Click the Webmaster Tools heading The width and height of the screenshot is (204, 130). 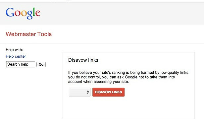point(28,34)
